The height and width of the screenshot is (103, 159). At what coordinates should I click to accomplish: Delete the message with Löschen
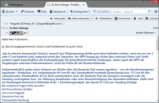click(x=152, y=18)
